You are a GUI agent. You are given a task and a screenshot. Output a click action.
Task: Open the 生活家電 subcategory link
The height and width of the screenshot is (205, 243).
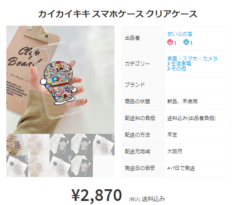tap(181, 64)
